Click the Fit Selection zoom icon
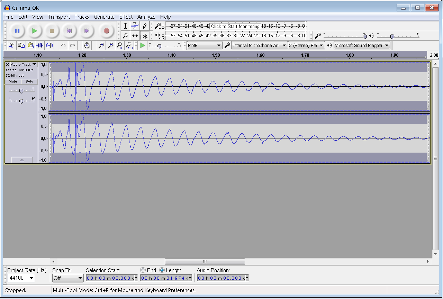The image size is (443, 299). 120,45
